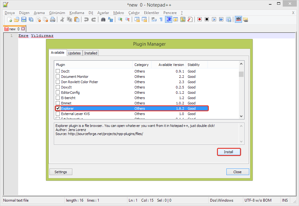Click the plugin list scroll up arrow

coord(241,64)
